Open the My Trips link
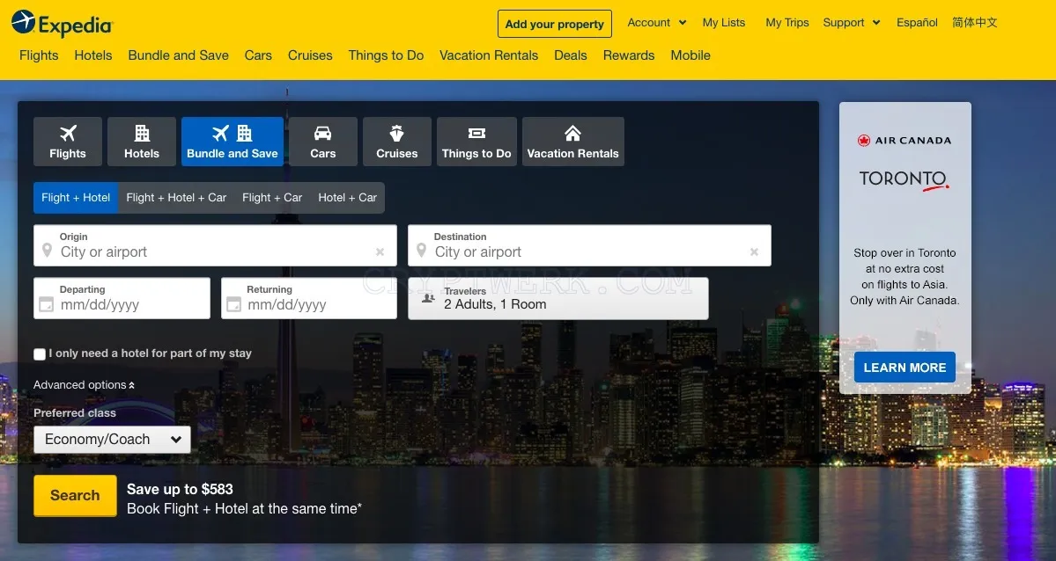The height and width of the screenshot is (561, 1056). coord(787,22)
